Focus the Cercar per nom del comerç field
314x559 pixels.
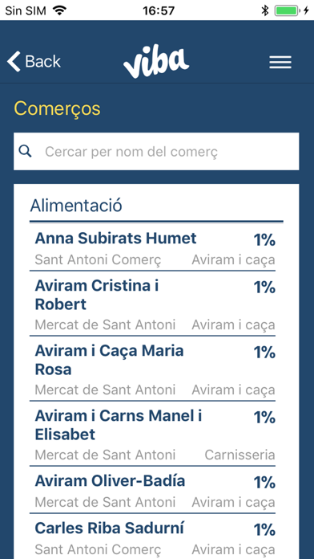[x=156, y=152]
